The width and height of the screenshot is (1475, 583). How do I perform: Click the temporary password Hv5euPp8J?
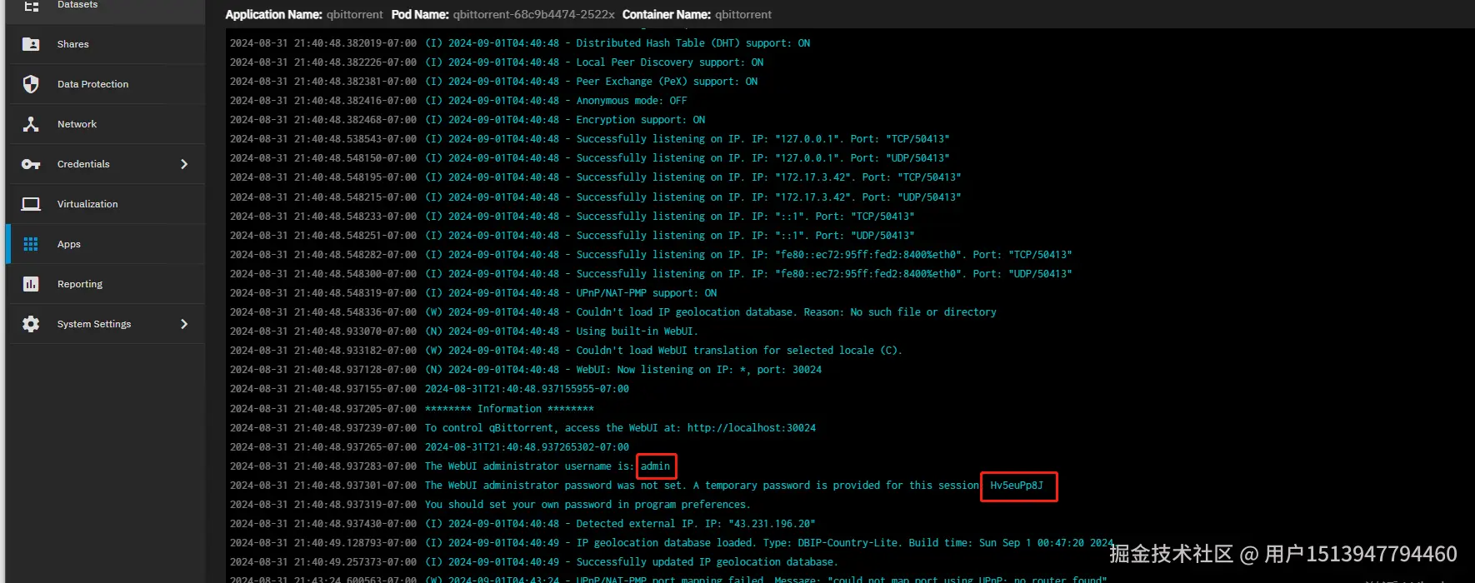click(x=1017, y=486)
